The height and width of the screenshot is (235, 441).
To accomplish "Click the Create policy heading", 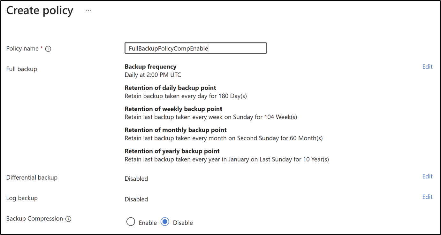I will pyautogui.click(x=39, y=10).
